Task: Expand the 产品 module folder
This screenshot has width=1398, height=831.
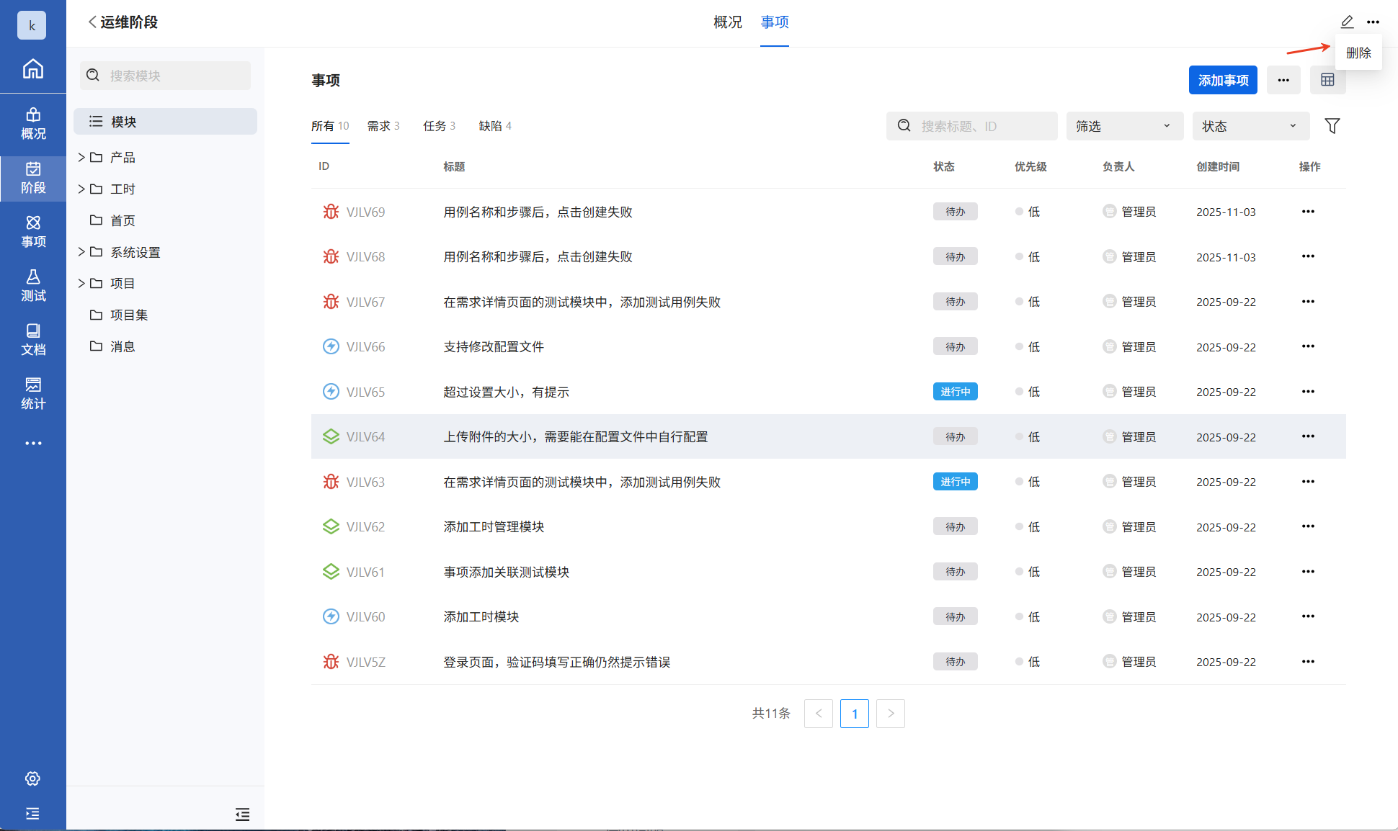Action: click(x=81, y=157)
